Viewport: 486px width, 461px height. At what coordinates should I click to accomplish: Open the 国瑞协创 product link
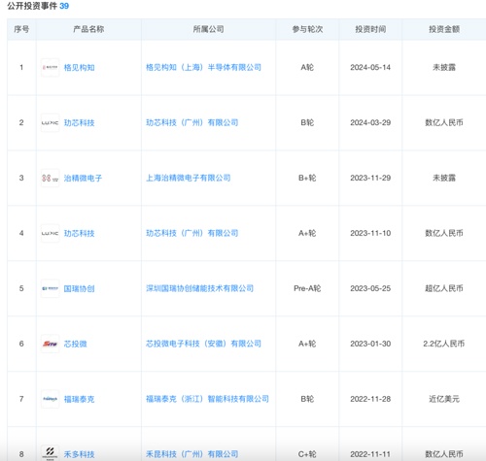point(80,288)
